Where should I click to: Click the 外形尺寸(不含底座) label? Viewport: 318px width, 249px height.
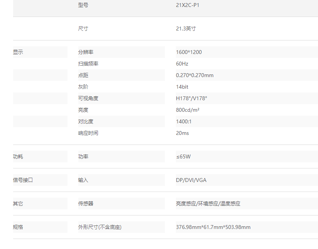tap(100, 227)
